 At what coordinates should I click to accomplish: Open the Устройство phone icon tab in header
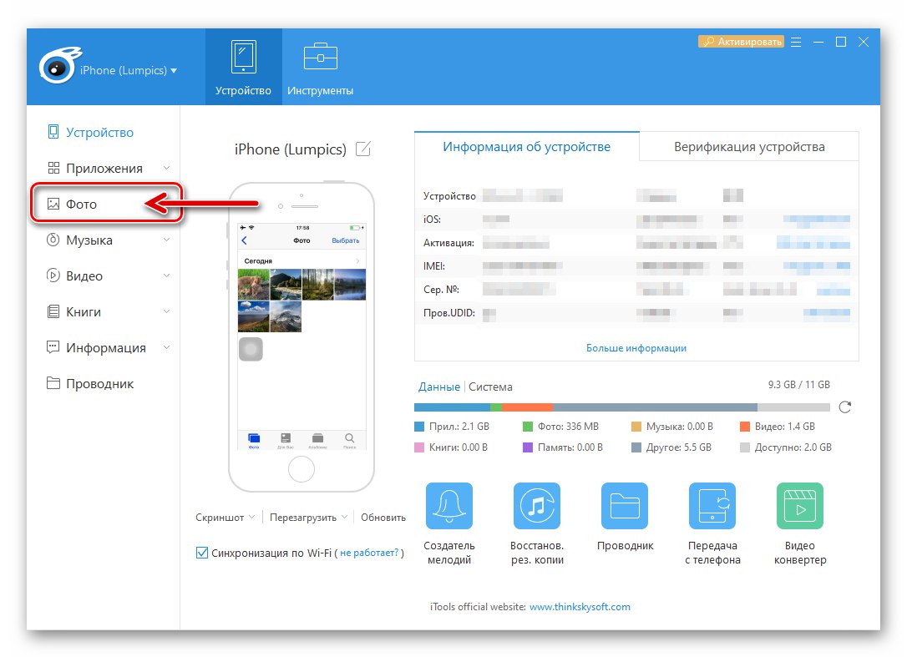click(244, 67)
